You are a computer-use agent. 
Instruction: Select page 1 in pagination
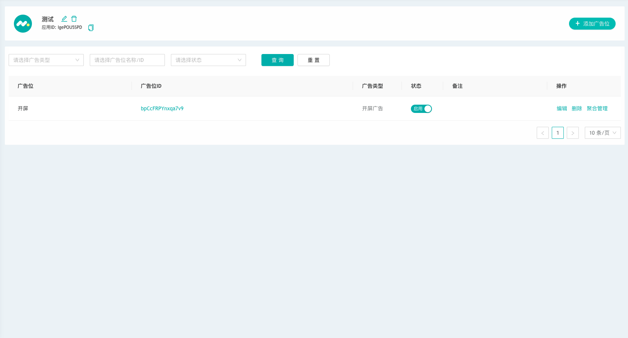[x=557, y=133]
